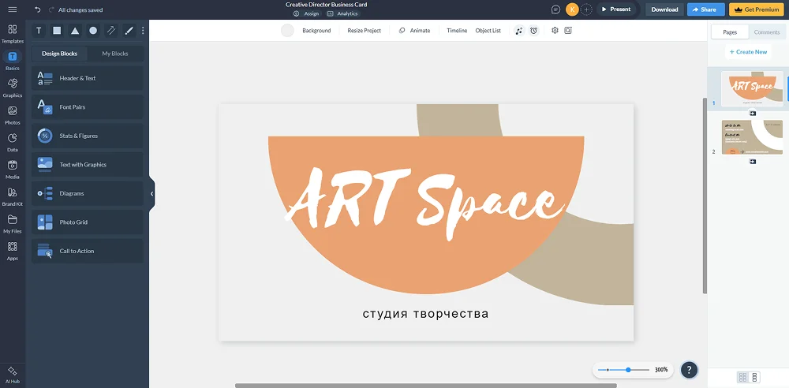Select the square shape tool
This screenshot has height=388, width=789.
[57, 31]
